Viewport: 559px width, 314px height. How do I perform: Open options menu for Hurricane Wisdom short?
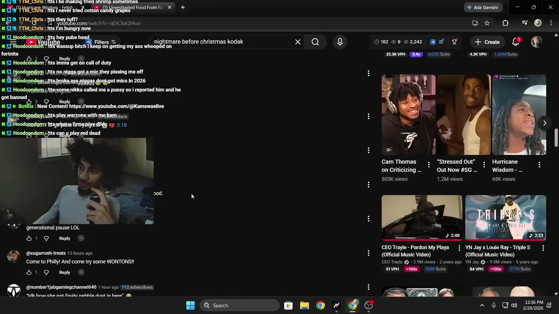[x=539, y=165]
